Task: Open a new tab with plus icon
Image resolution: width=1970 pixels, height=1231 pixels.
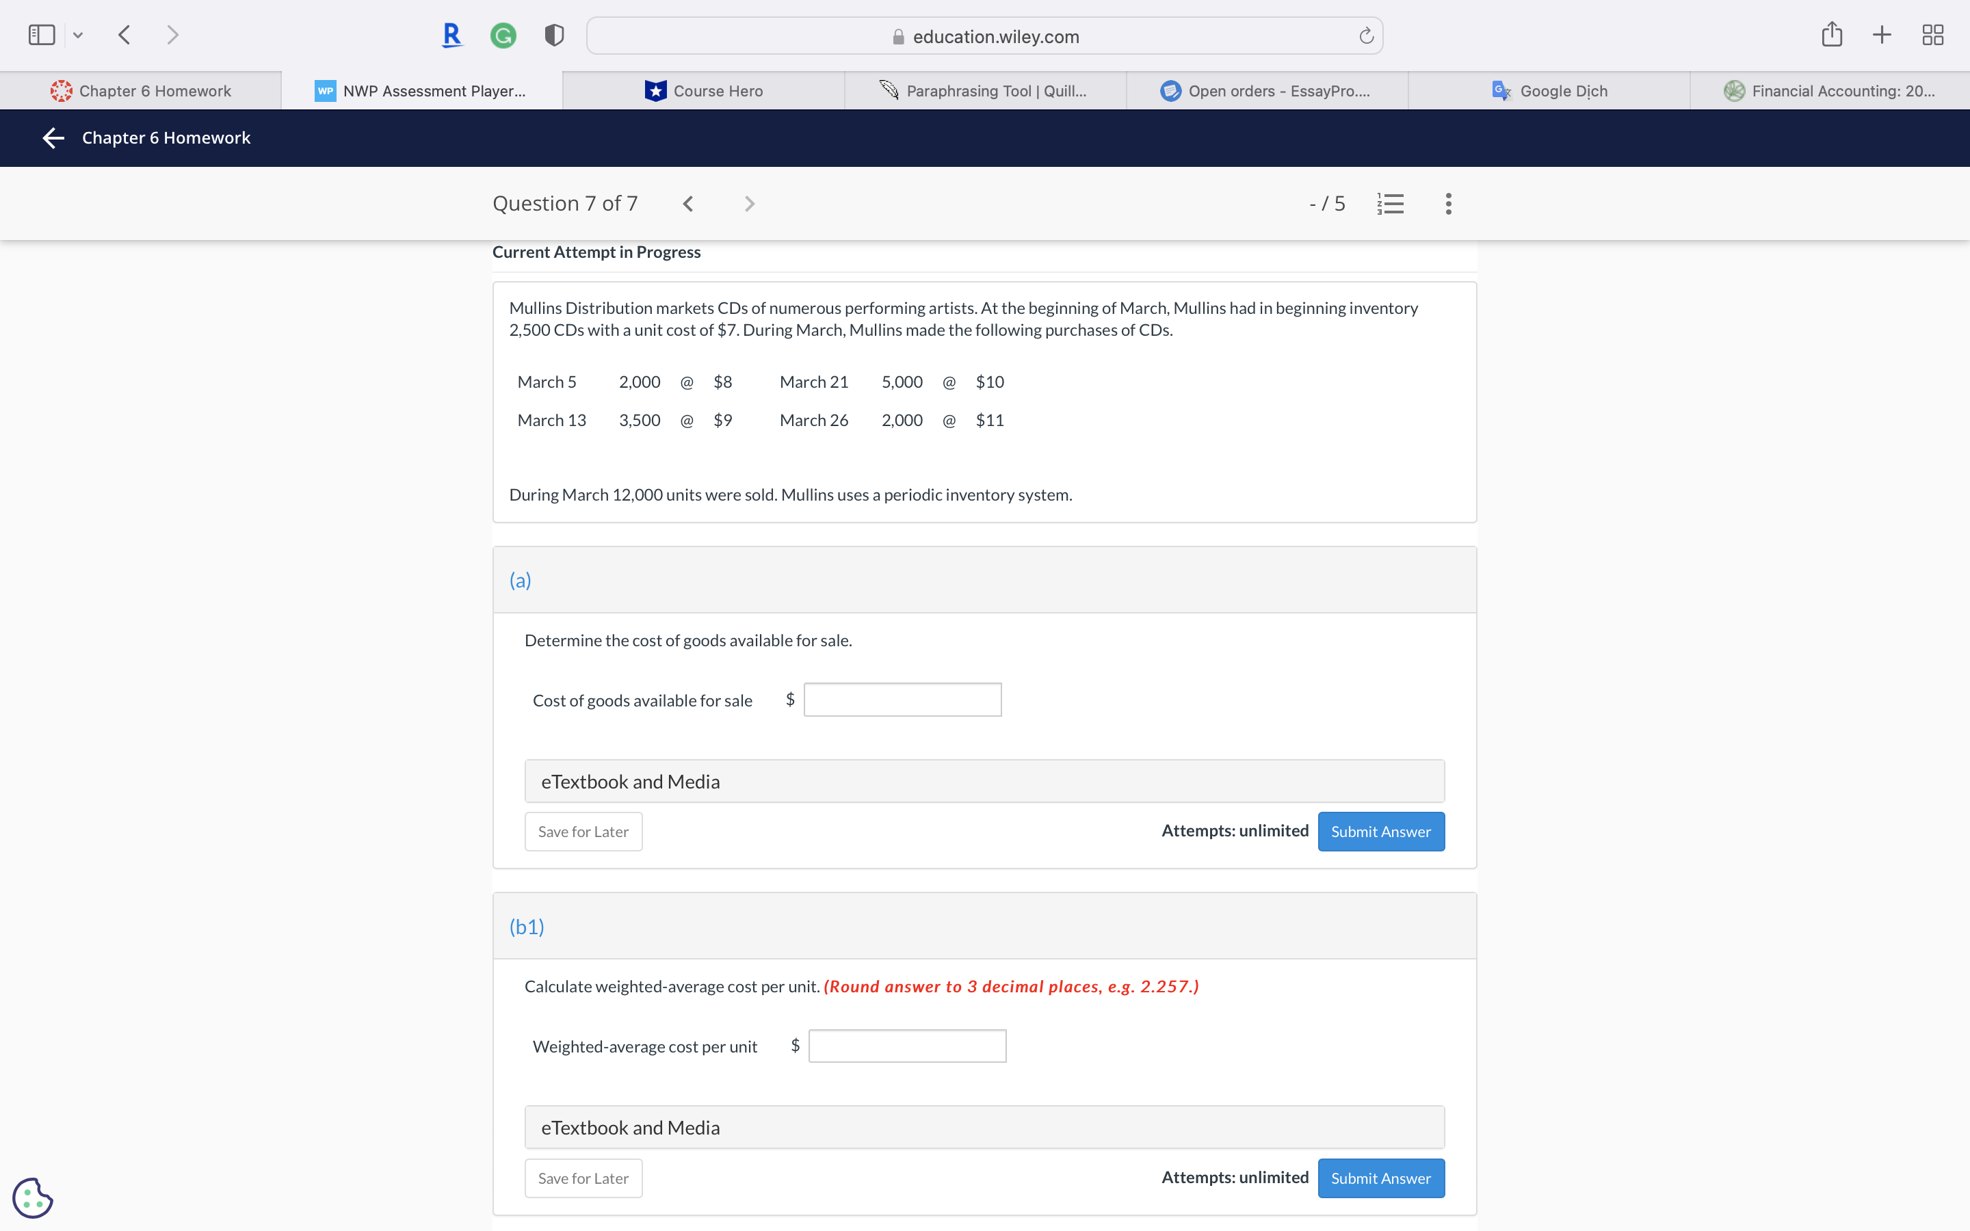Action: (x=1881, y=35)
